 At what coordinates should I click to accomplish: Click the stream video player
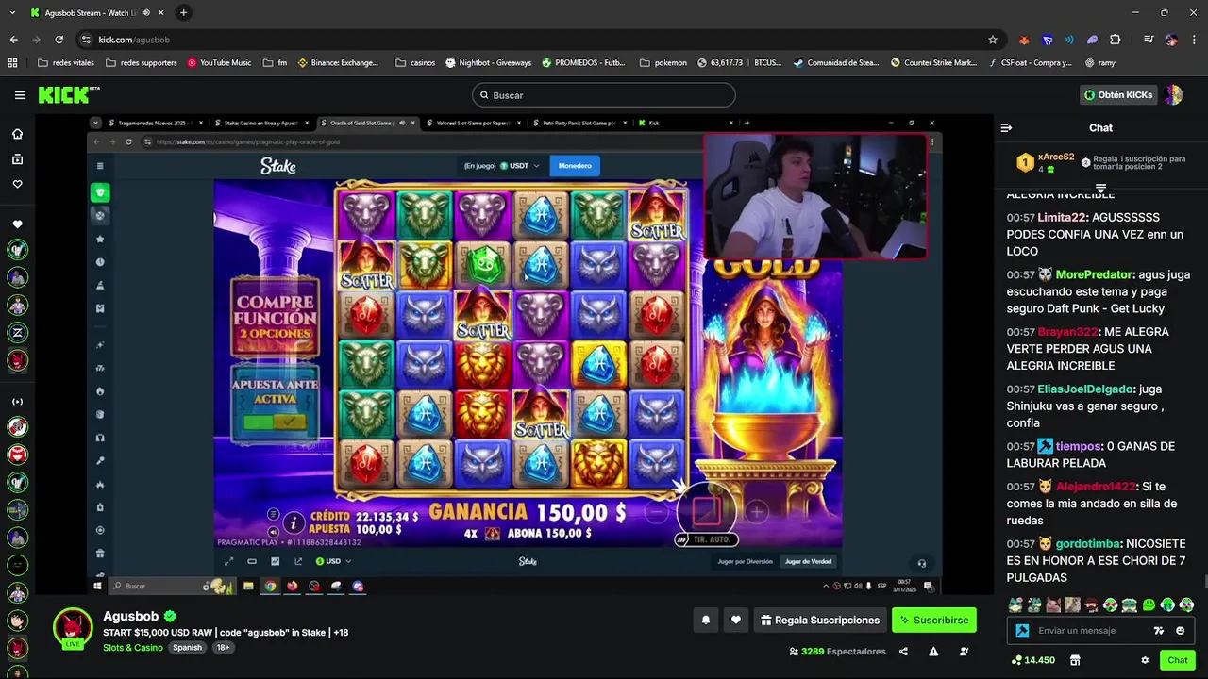pos(515,355)
